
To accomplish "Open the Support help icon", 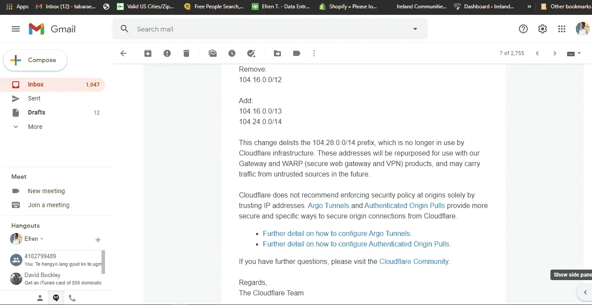I will tap(523, 29).
